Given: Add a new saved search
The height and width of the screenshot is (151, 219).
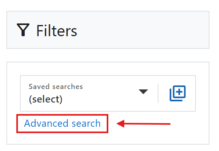Looking at the screenshot, I should [x=178, y=93].
